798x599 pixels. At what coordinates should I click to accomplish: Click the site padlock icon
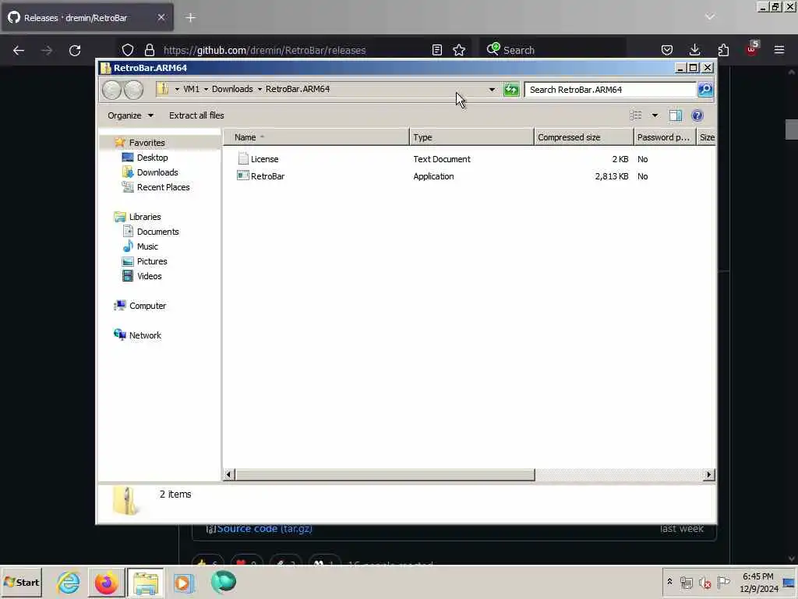[x=149, y=50]
